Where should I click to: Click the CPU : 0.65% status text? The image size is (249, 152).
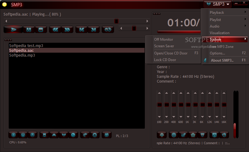pyautogui.click(x=18, y=142)
